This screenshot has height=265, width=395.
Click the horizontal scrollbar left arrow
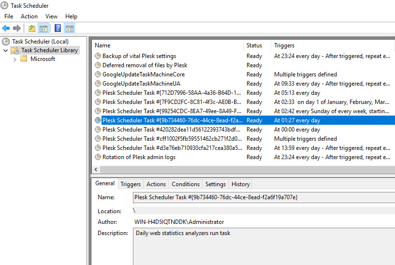click(x=95, y=169)
